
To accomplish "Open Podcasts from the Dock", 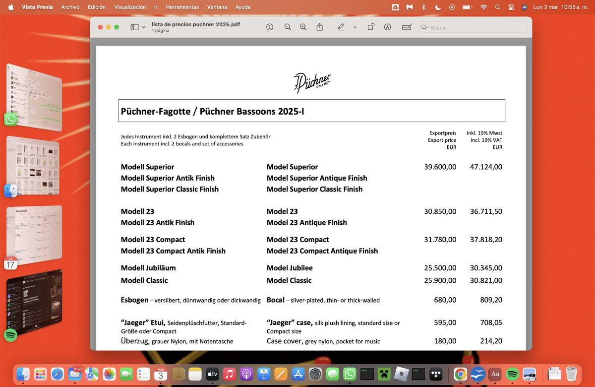I will (x=246, y=374).
